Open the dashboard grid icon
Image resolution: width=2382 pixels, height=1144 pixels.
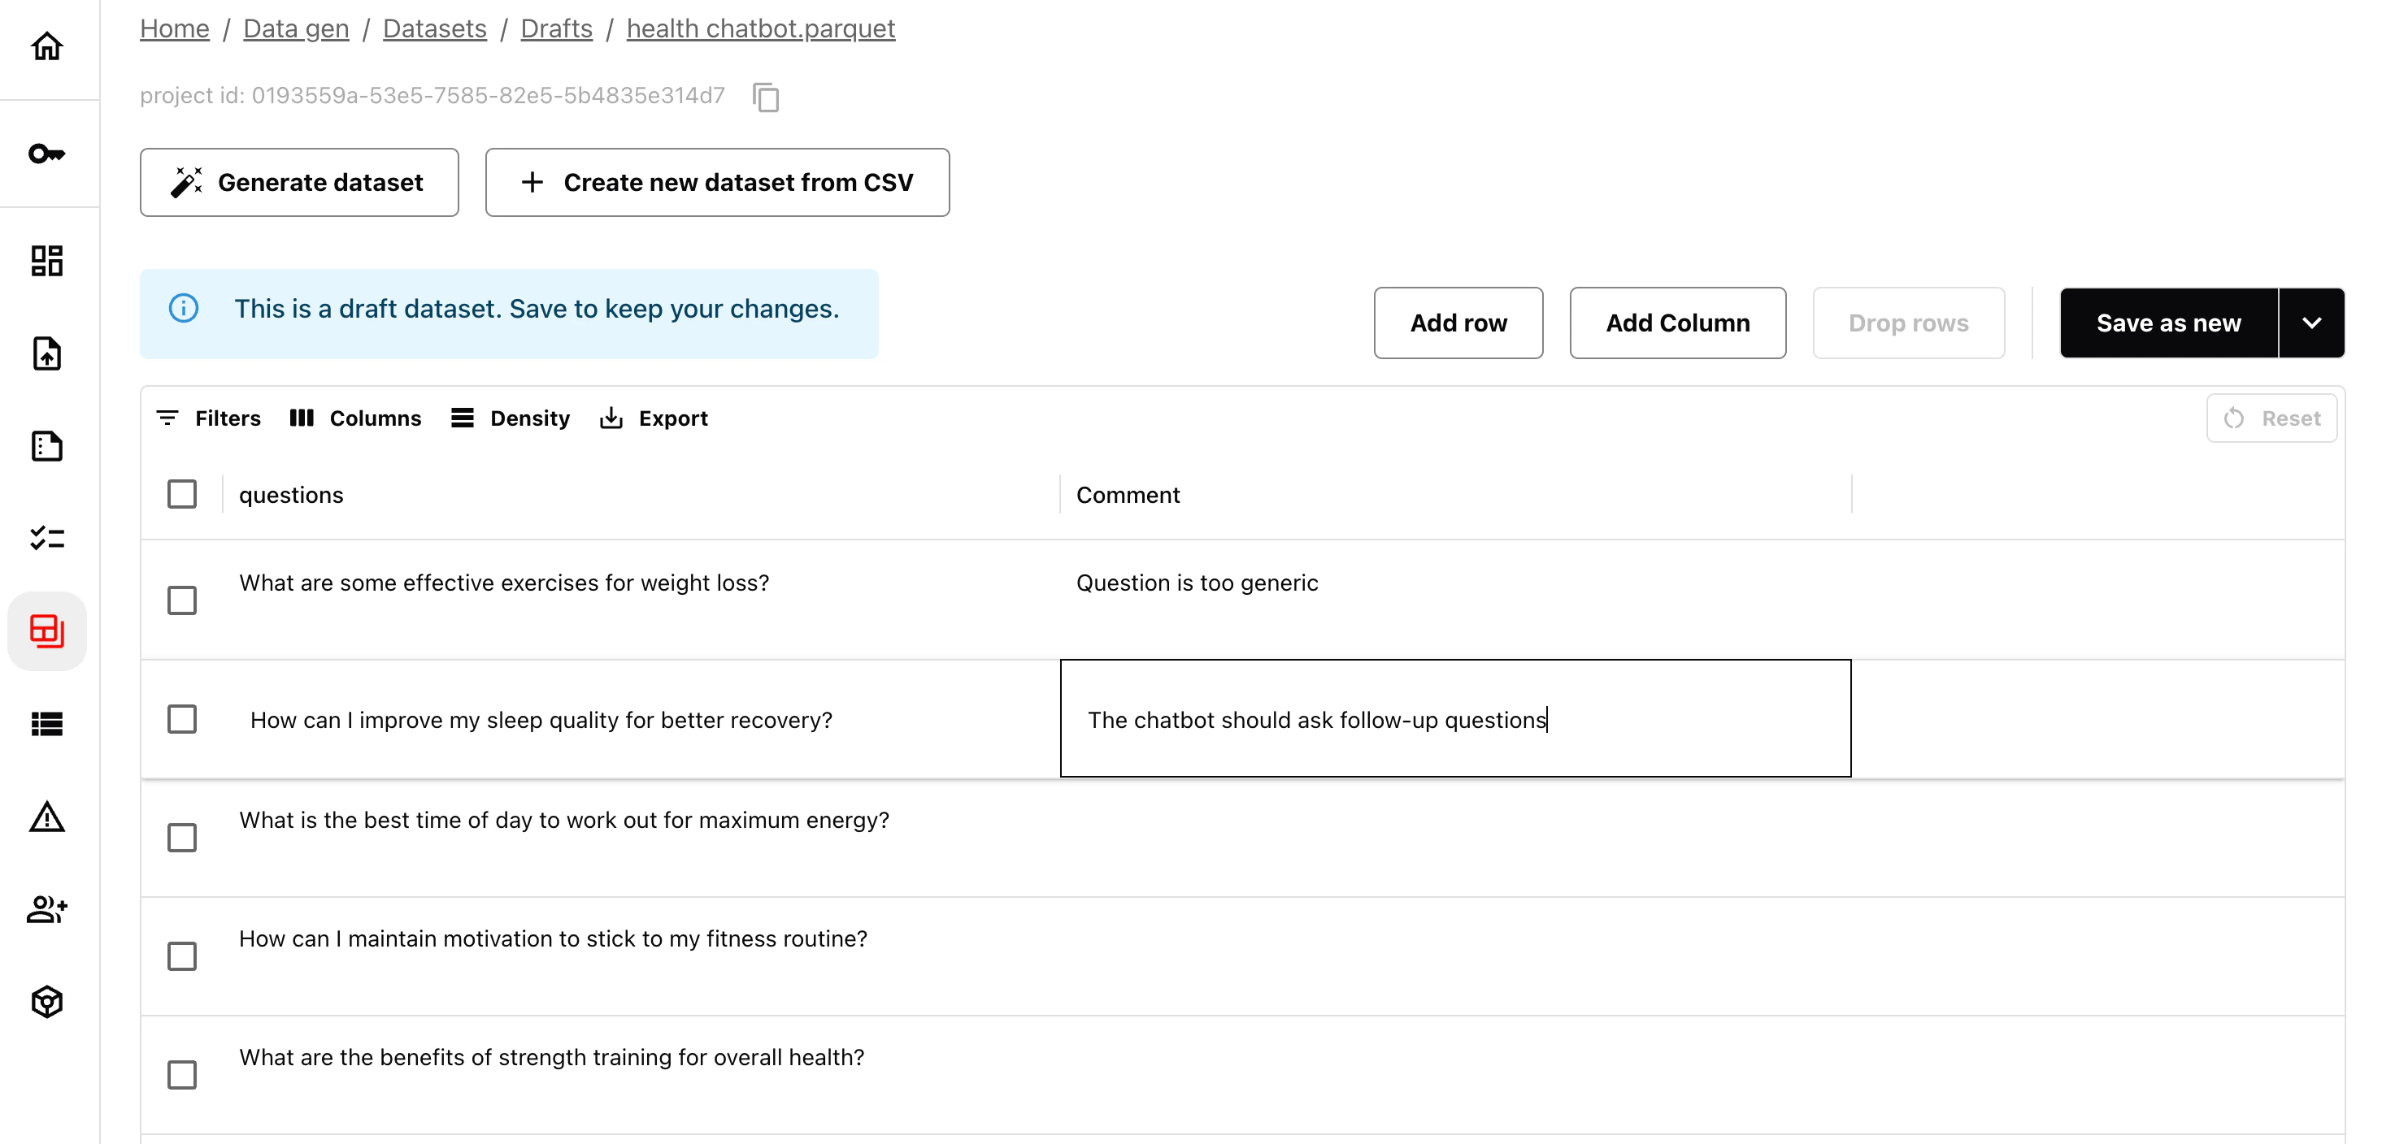(x=46, y=261)
